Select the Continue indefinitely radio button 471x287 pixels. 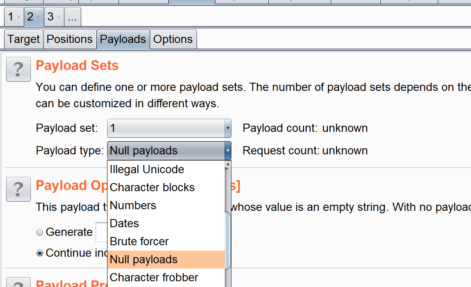tap(40, 253)
